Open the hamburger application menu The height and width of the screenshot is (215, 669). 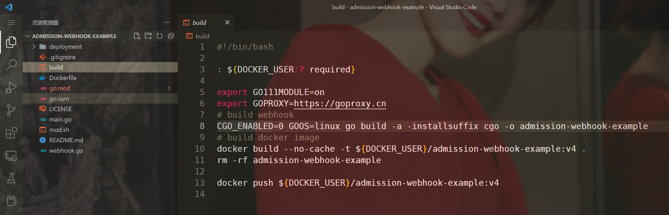pyautogui.click(x=11, y=23)
